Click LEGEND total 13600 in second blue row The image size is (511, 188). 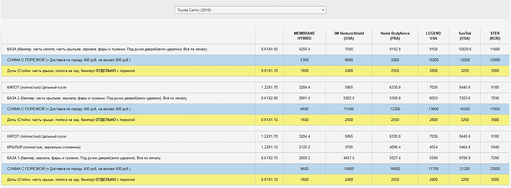[433, 109]
